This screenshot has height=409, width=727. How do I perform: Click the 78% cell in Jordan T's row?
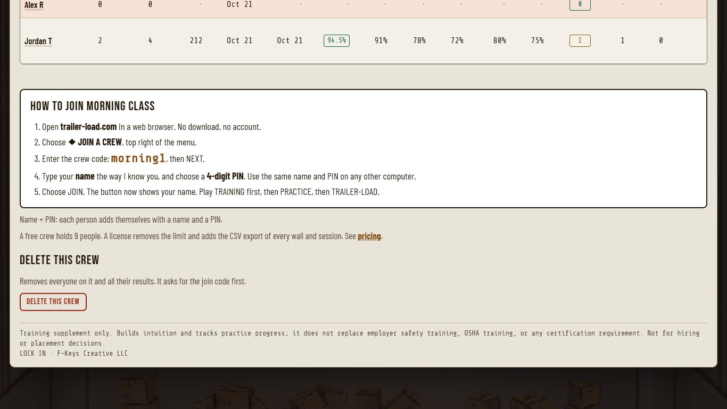point(419,40)
